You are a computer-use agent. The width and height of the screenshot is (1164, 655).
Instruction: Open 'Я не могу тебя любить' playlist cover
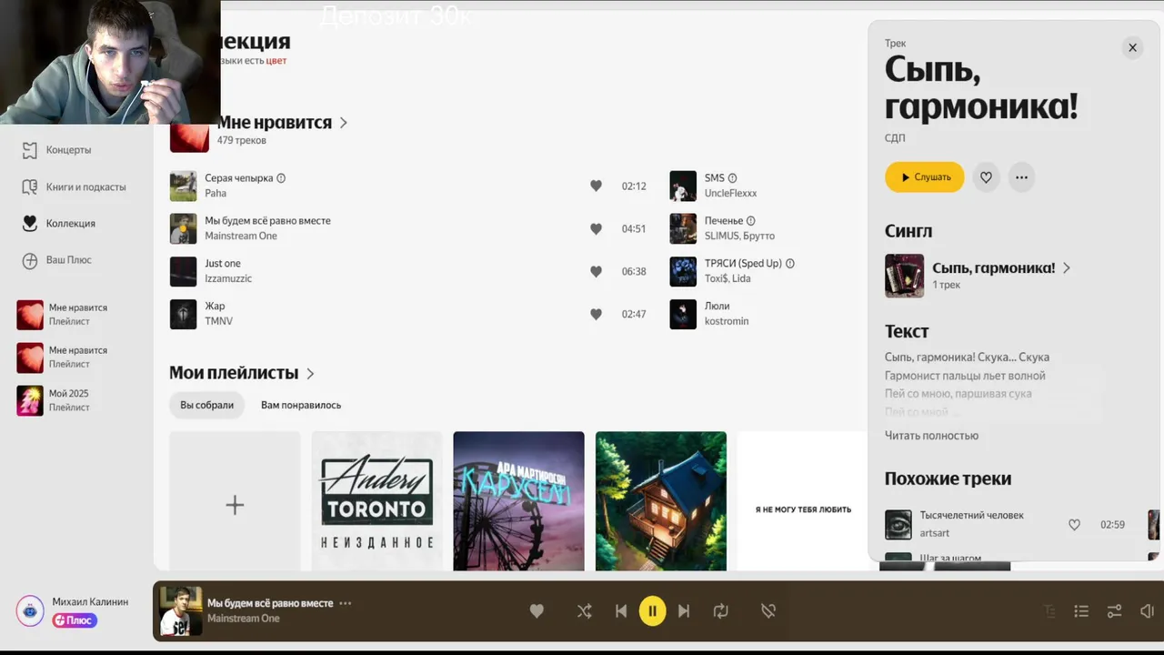tap(802, 501)
